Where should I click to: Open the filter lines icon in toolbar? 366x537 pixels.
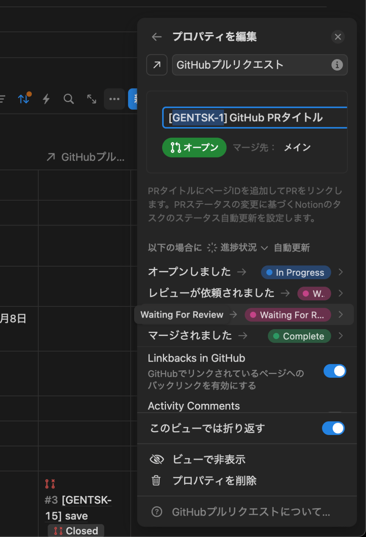click(x=2, y=99)
